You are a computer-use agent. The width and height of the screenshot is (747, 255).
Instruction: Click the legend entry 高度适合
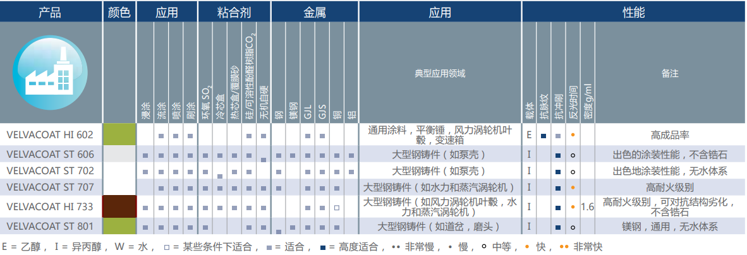click(x=349, y=247)
